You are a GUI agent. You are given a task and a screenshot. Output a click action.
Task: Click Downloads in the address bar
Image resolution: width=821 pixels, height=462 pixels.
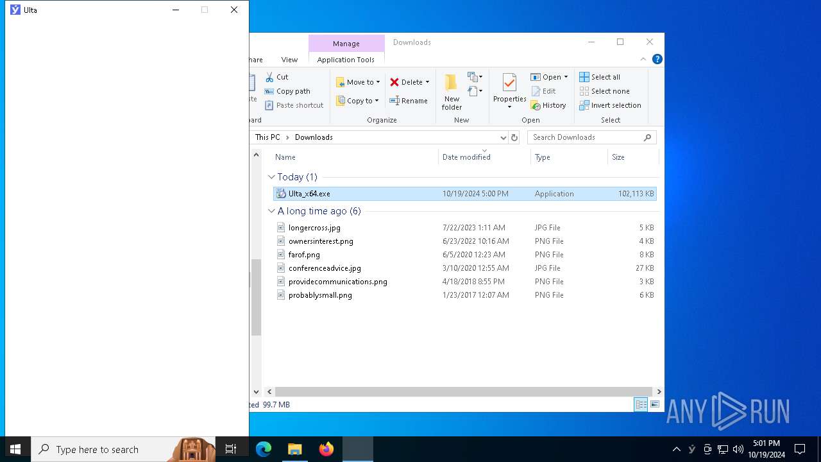[x=314, y=137]
